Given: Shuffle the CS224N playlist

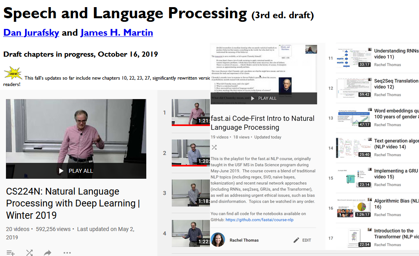Looking at the screenshot, I should 29,252.
